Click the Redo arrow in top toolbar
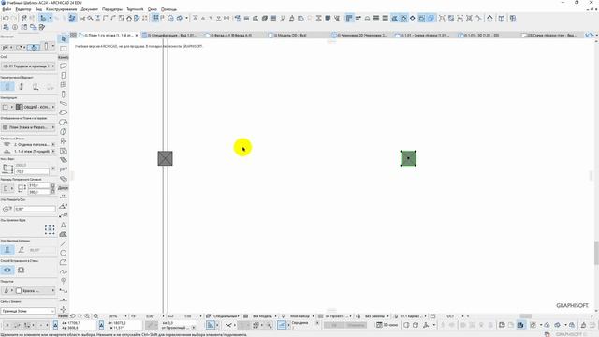Screen dimensions: 599x337 pyautogui.click(x=14, y=18)
